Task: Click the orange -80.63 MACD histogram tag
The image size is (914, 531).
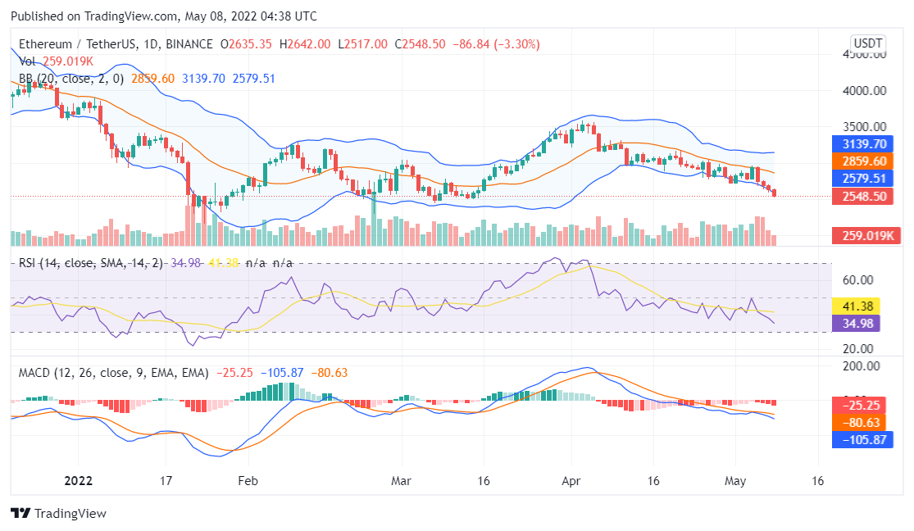Action: point(862,423)
